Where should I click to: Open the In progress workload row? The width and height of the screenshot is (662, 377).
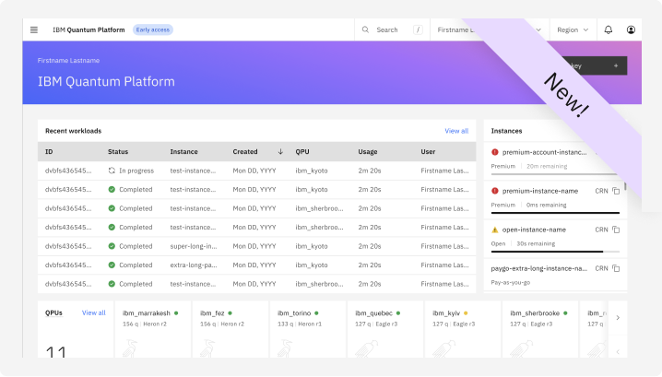[x=256, y=171]
